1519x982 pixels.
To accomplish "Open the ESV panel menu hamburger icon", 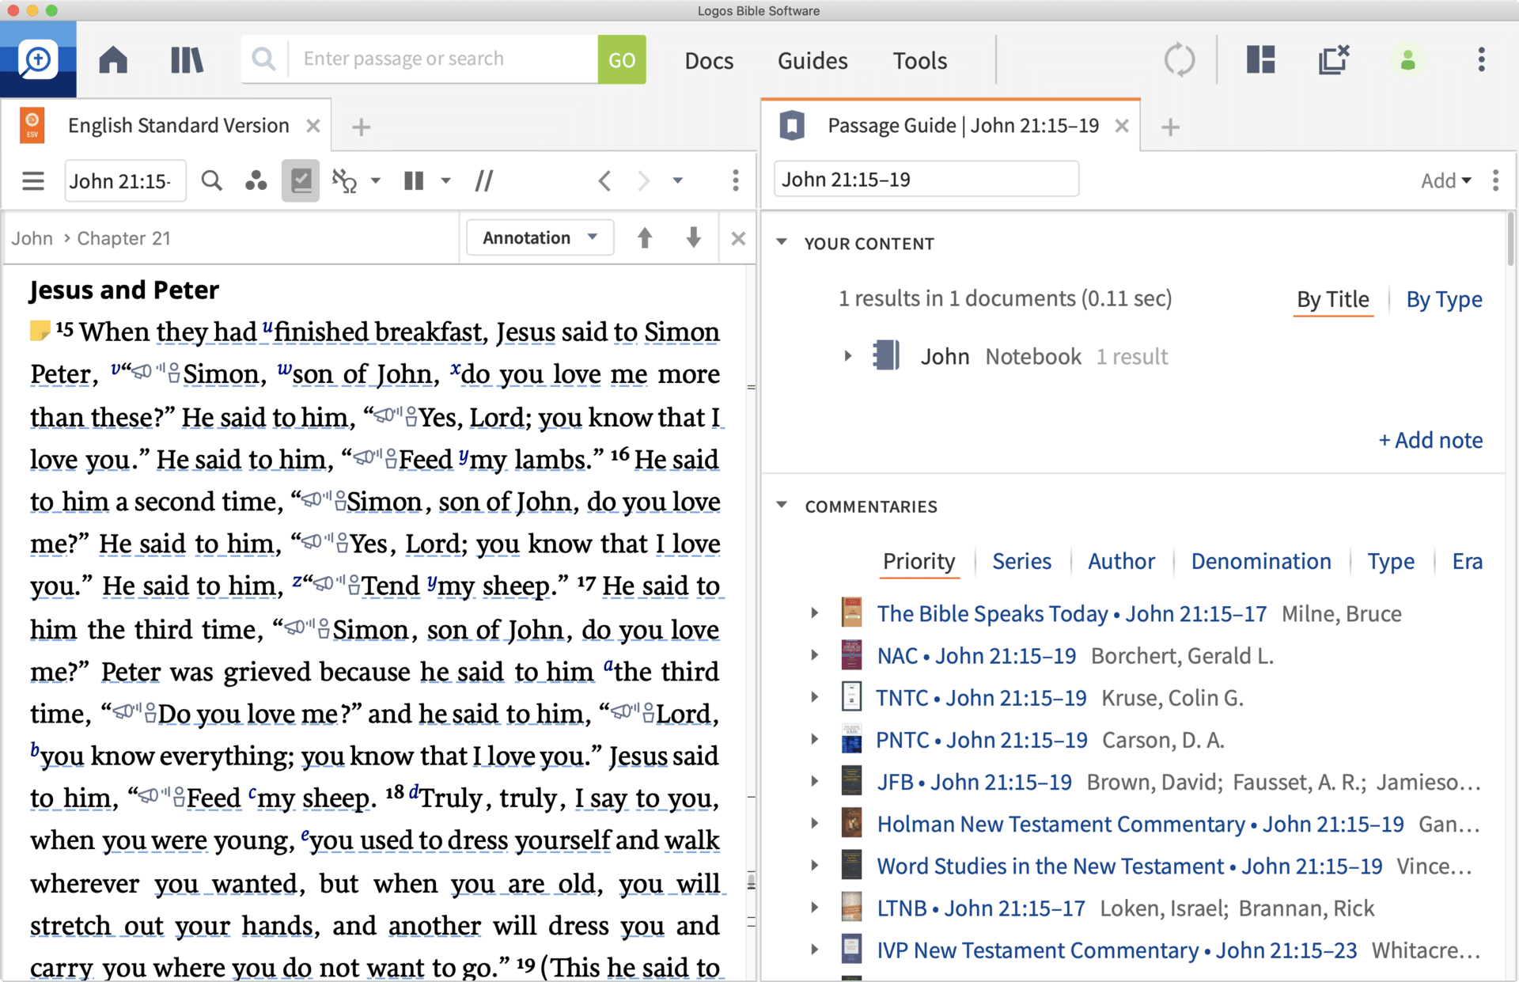I will click(x=33, y=181).
